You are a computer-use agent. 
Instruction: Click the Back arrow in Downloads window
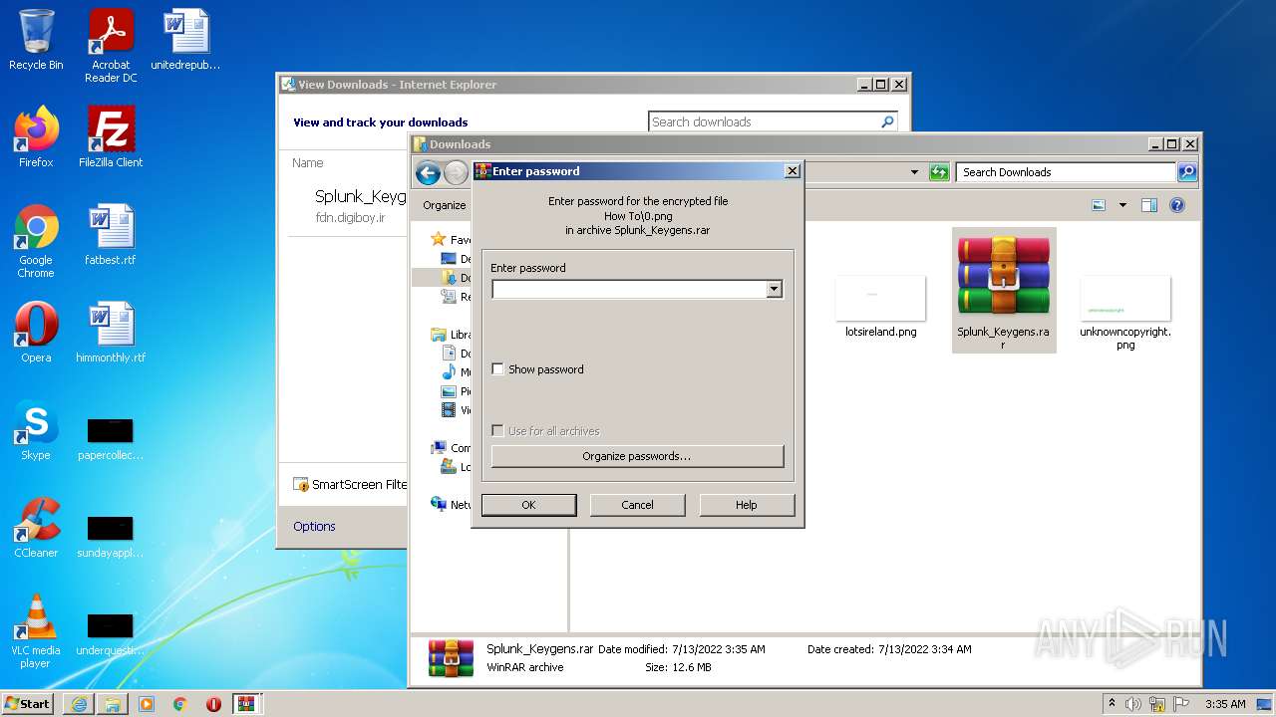click(x=429, y=173)
